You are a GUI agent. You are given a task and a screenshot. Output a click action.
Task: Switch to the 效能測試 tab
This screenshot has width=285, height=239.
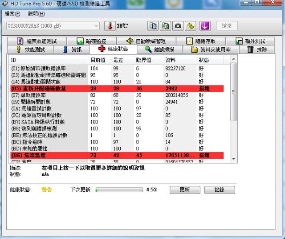coord(30,49)
